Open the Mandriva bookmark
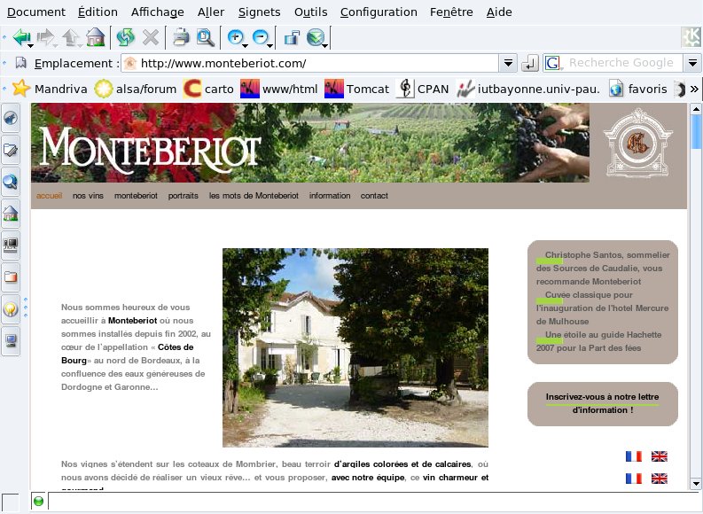The width and height of the screenshot is (703, 514). (50, 90)
